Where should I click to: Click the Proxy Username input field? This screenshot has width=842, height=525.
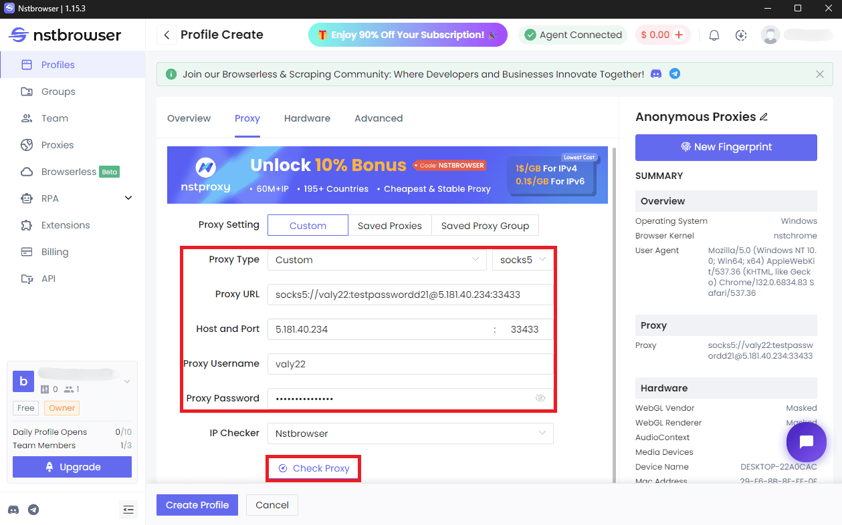(x=410, y=364)
